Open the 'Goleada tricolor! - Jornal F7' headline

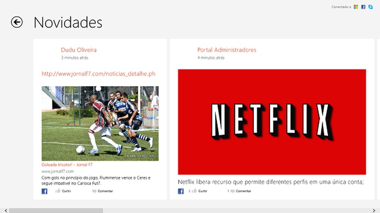pos(67,165)
